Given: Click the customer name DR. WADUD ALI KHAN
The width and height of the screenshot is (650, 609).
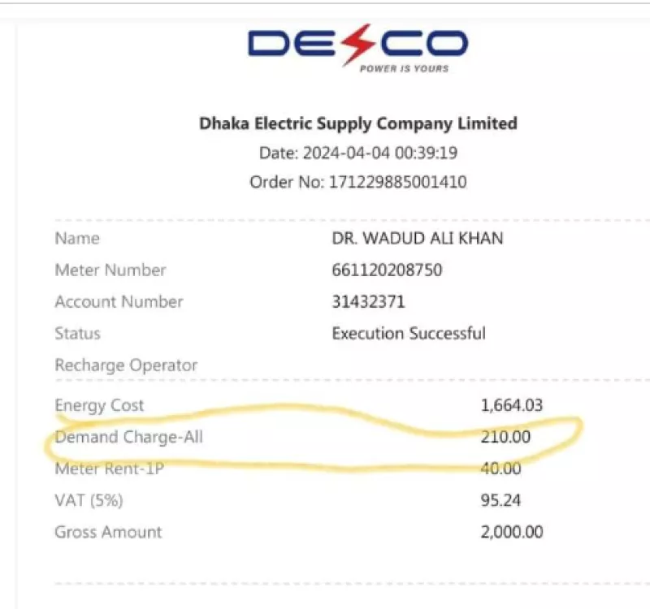Looking at the screenshot, I should tap(418, 238).
